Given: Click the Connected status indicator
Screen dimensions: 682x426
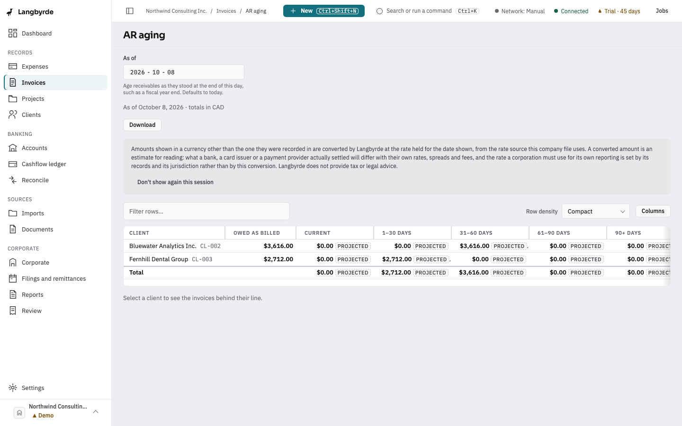Looking at the screenshot, I should pos(571,11).
